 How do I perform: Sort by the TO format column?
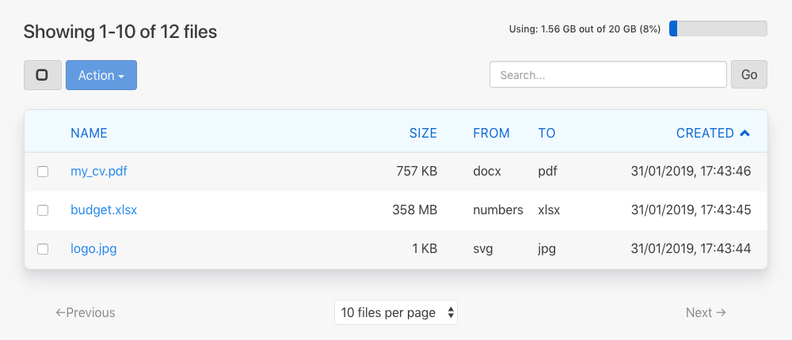(x=546, y=134)
